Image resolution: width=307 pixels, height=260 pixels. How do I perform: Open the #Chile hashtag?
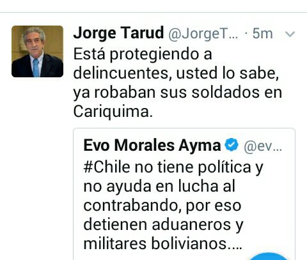coord(107,167)
